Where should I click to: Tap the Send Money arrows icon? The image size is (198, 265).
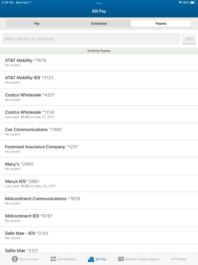coord(53,259)
